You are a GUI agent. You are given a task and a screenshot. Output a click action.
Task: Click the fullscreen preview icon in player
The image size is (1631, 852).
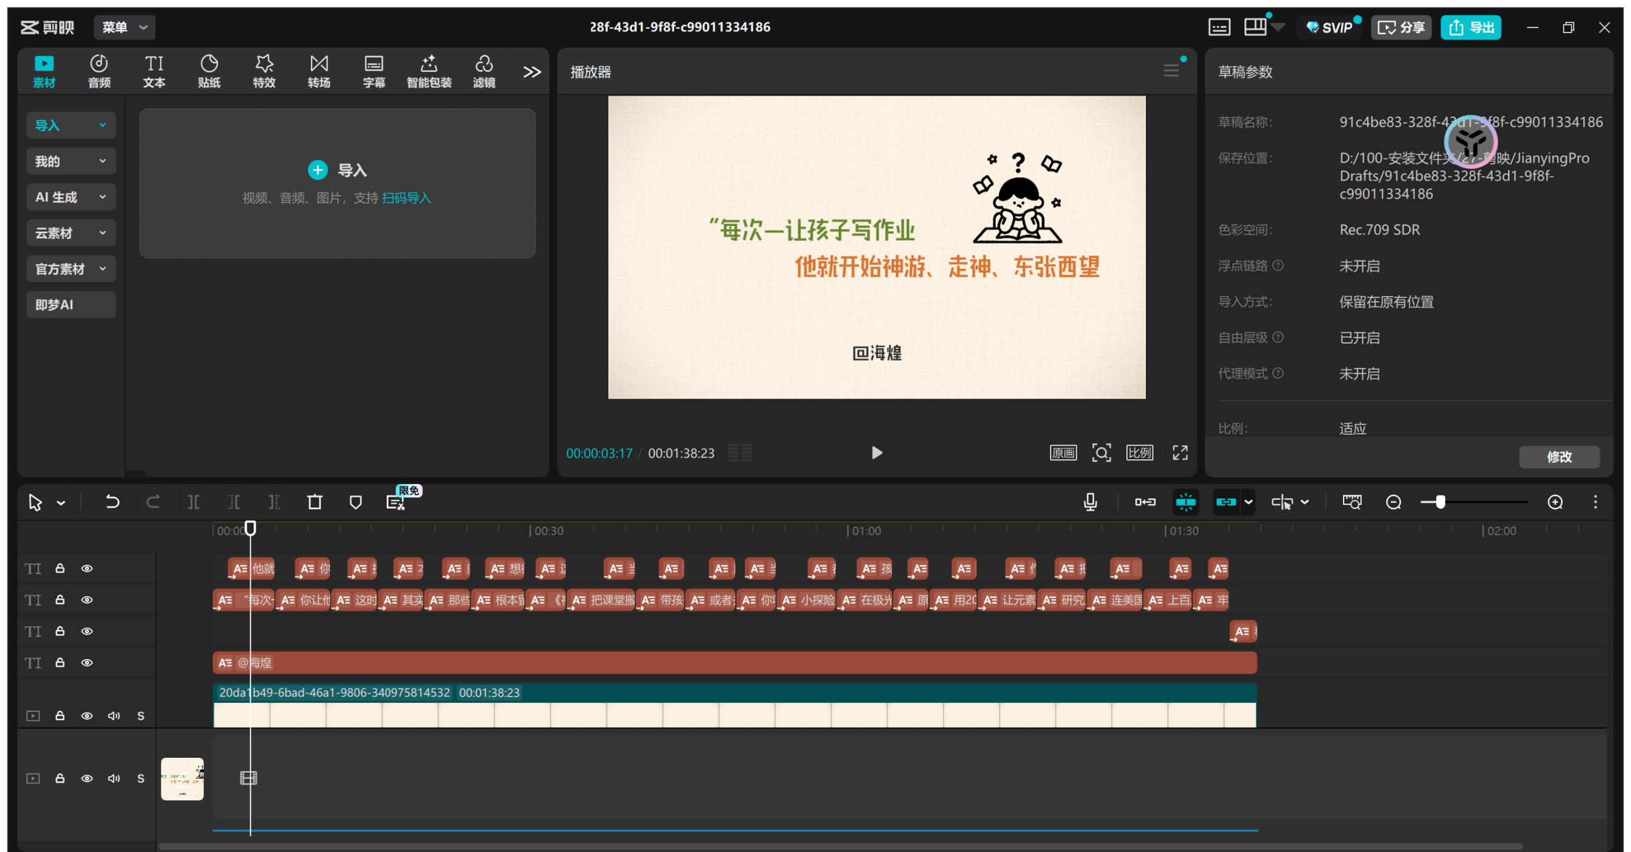click(x=1180, y=453)
